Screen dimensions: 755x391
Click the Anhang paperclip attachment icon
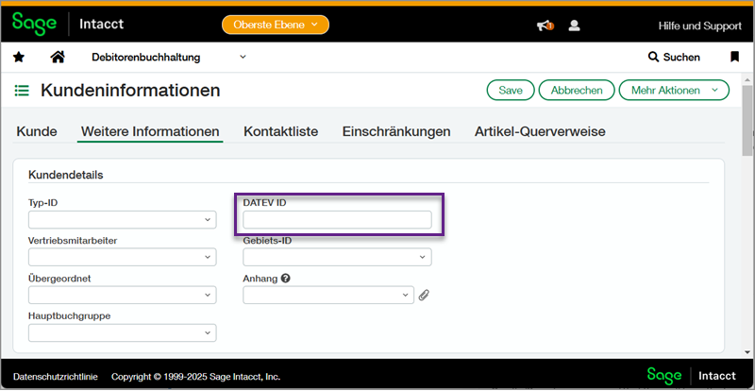pyautogui.click(x=424, y=296)
